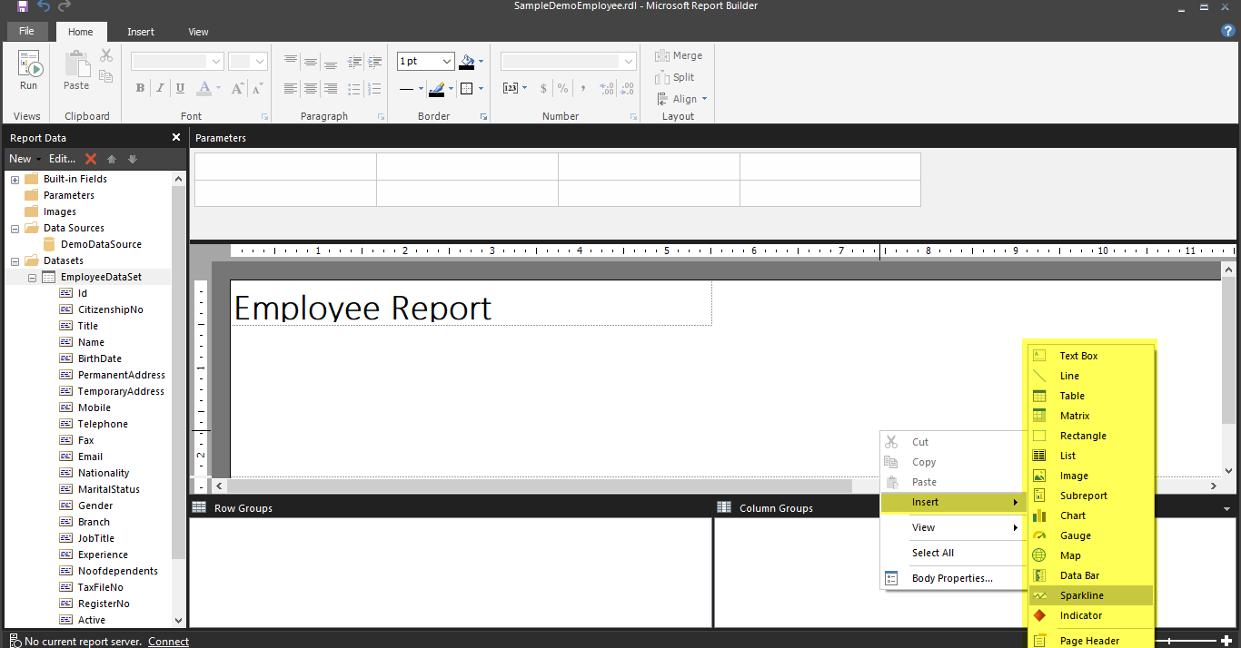Insert a Gauge from submenu

pos(1075,535)
